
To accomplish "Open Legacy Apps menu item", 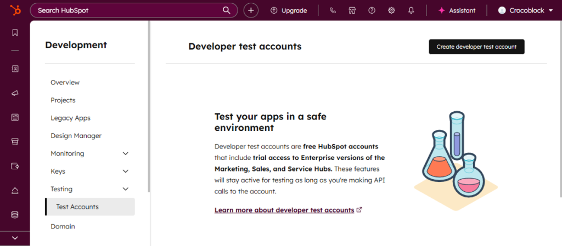I will tap(71, 118).
